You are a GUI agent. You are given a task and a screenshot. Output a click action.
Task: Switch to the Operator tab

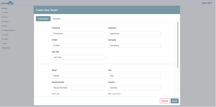tap(57, 19)
